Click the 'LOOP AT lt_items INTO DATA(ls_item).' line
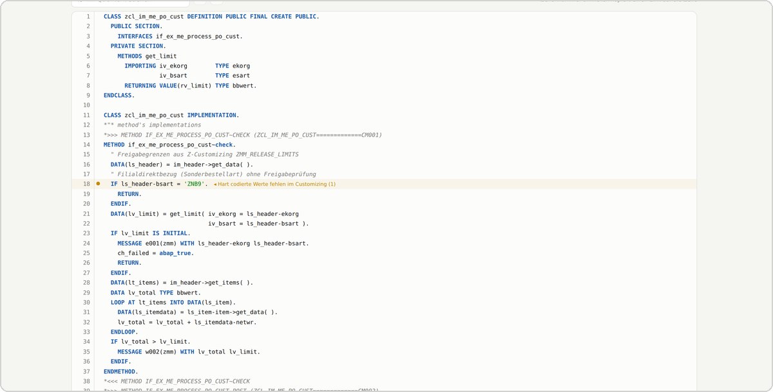 tap(173, 303)
